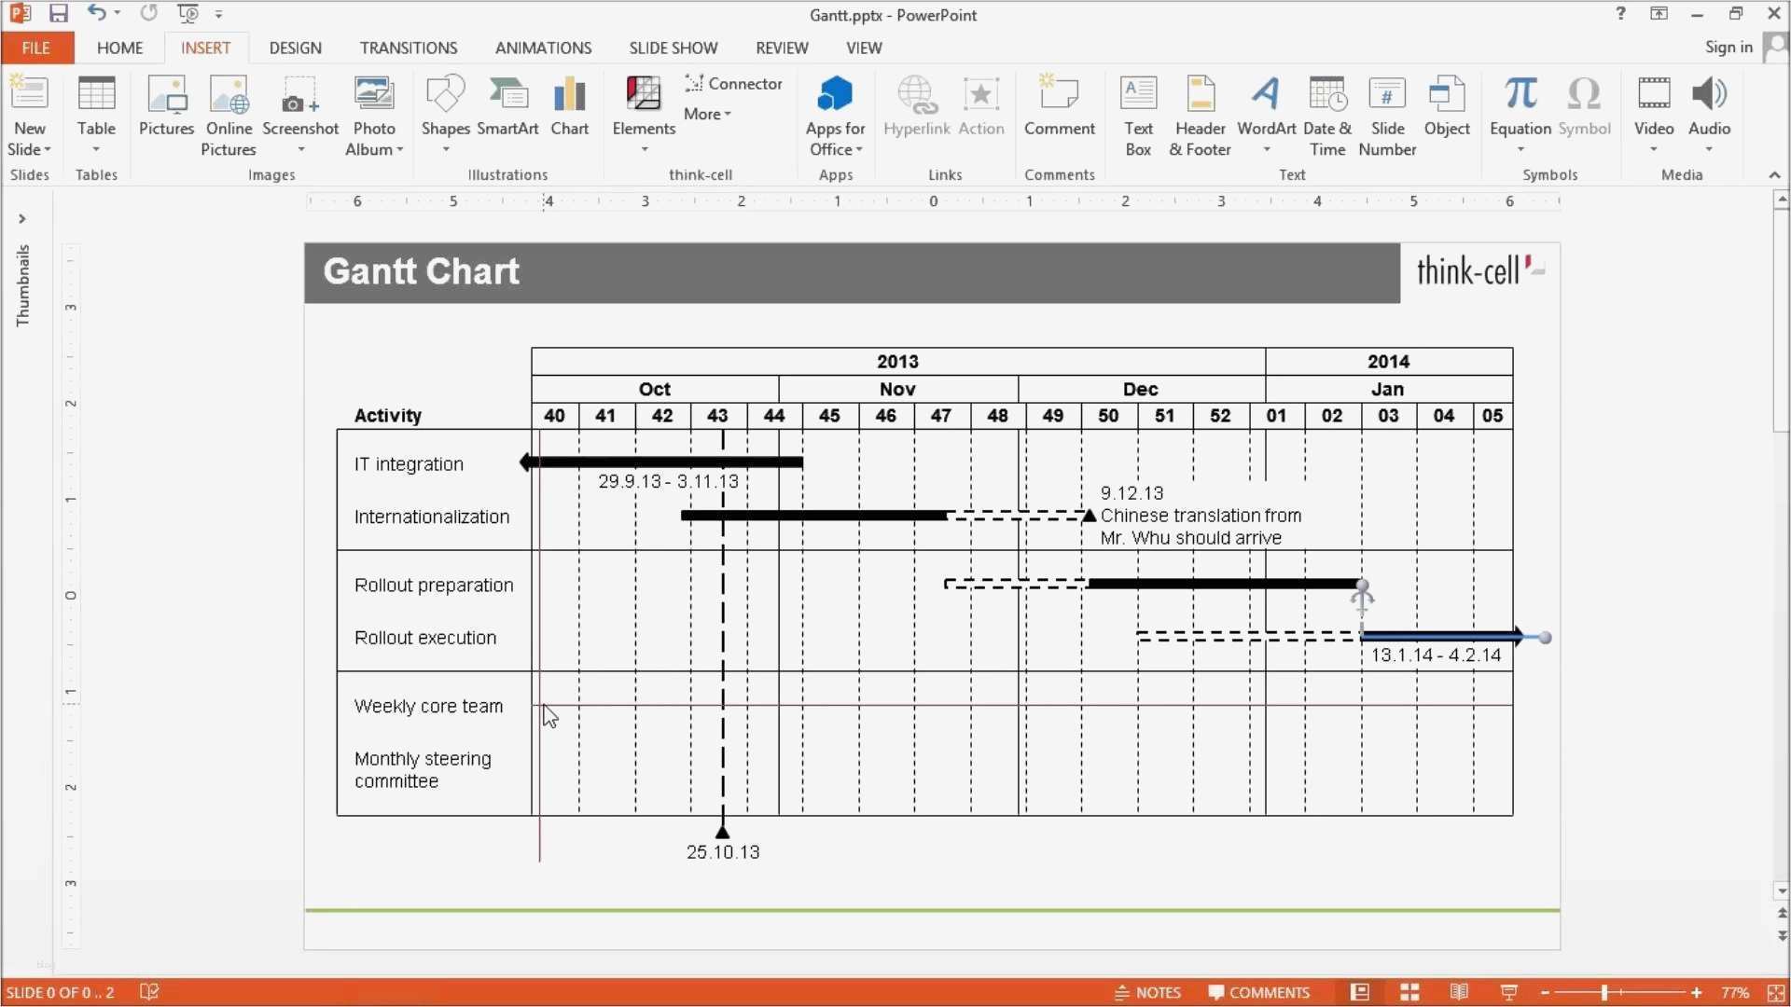Collapse the ribbon with the arrow
This screenshot has height=1007, width=1791.
tap(1774, 175)
